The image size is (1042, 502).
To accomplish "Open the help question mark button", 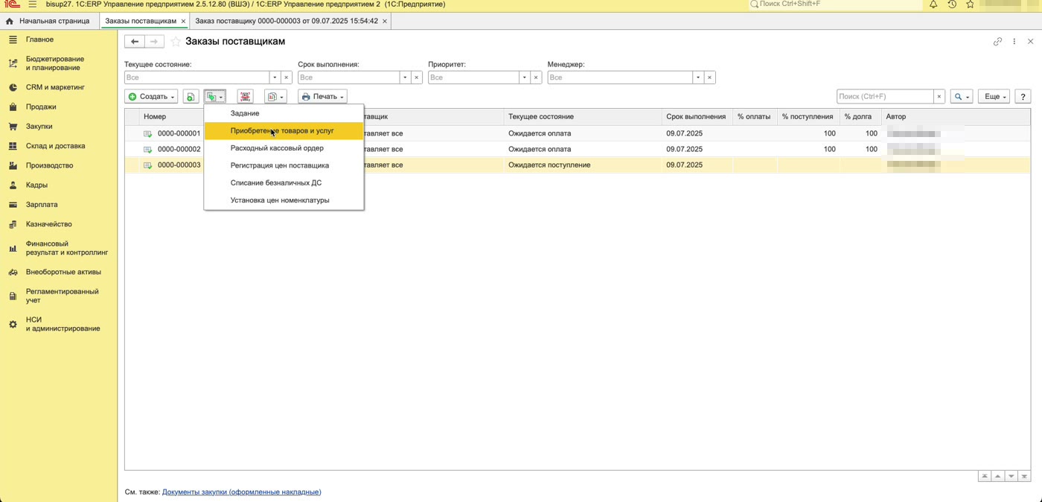I will point(1023,97).
